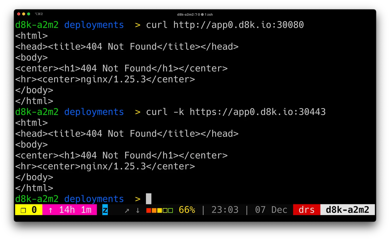The width and height of the screenshot is (390, 240).
Task: Click the terminal cursor at the prompt
Action: pyautogui.click(x=149, y=199)
